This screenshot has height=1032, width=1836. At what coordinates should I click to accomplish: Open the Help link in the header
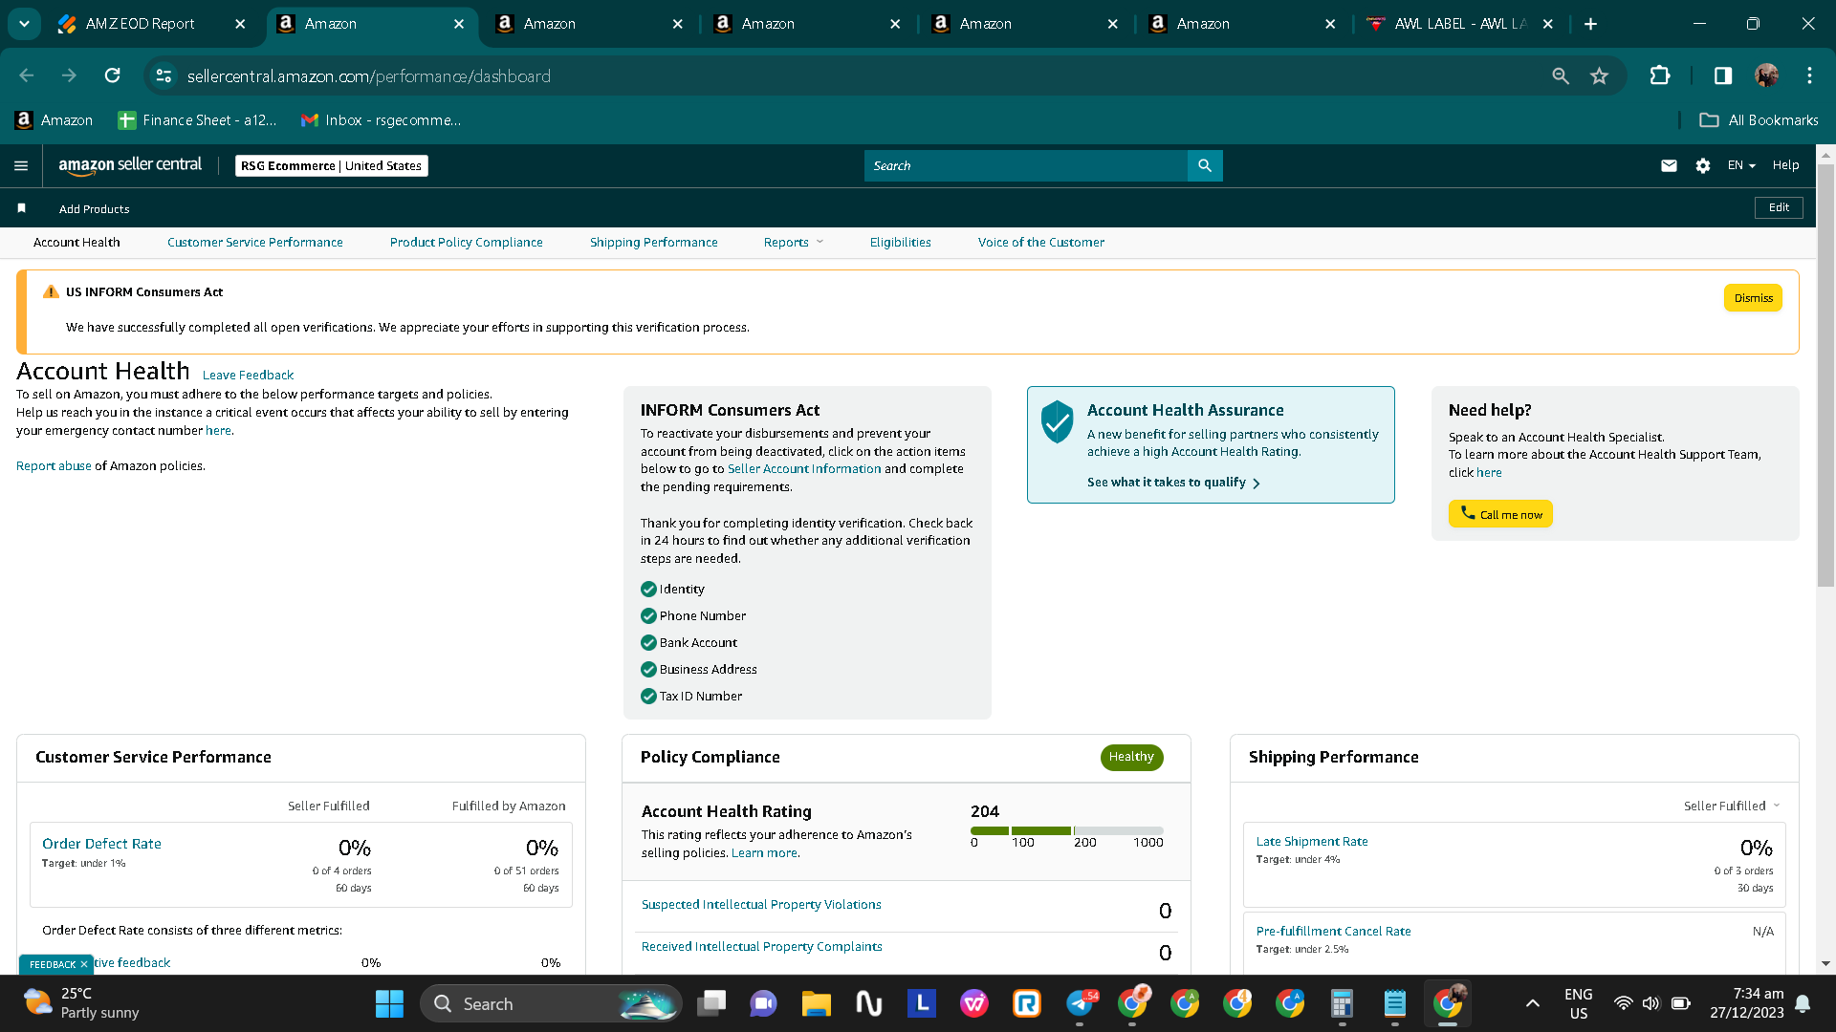coord(1785,165)
